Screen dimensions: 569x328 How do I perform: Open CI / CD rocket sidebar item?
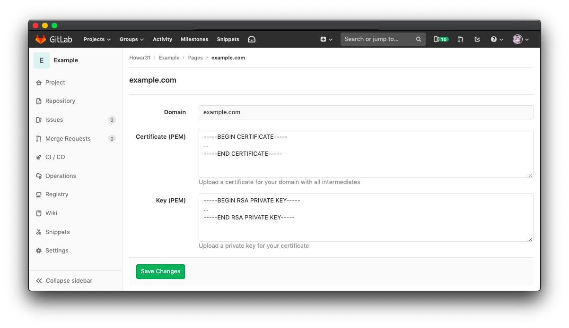tap(55, 157)
